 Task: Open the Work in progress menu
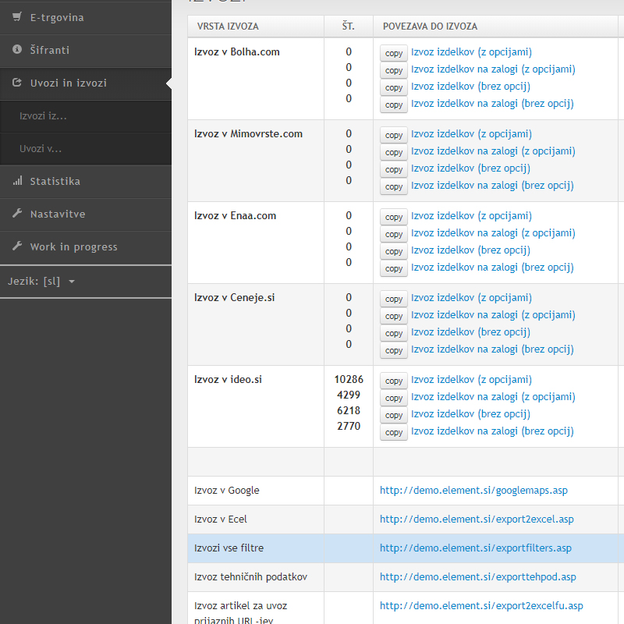pyautogui.click(x=86, y=246)
